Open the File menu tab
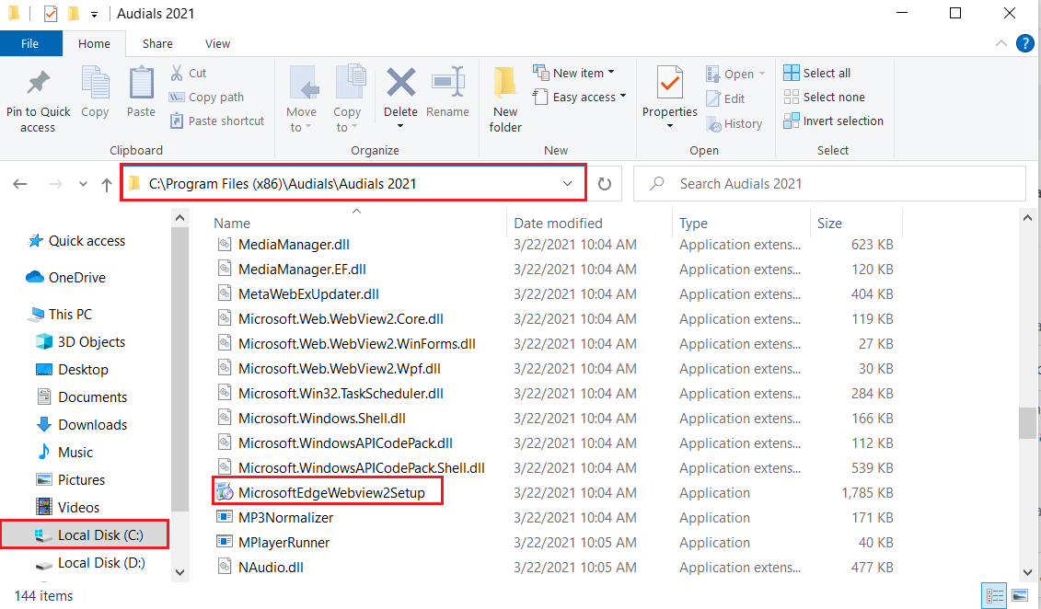The width and height of the screenshot is (1041, 609). point(30,43)
